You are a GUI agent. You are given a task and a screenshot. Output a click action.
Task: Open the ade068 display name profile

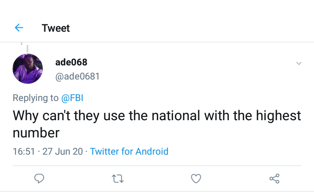71,62
